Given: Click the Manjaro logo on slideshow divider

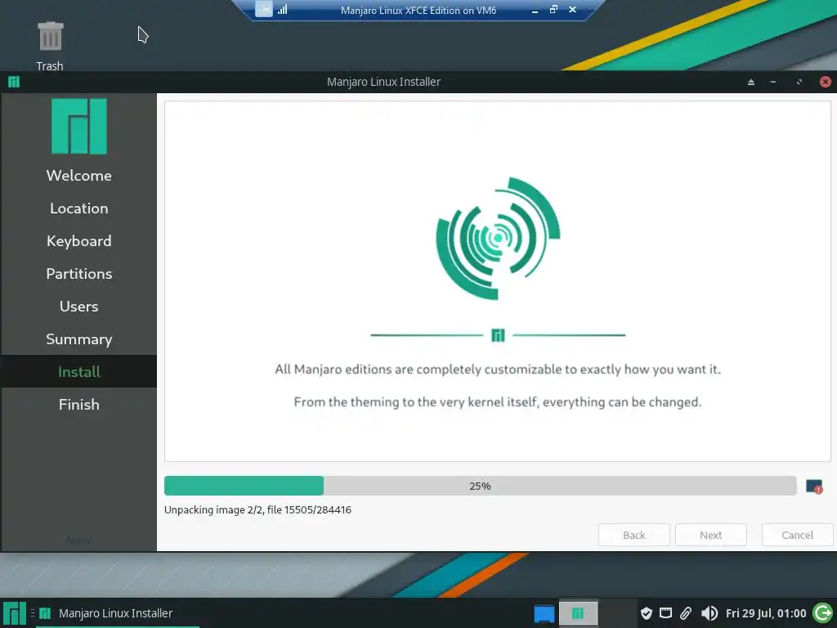Looking at the screenshot, I should tap(498, 334).
